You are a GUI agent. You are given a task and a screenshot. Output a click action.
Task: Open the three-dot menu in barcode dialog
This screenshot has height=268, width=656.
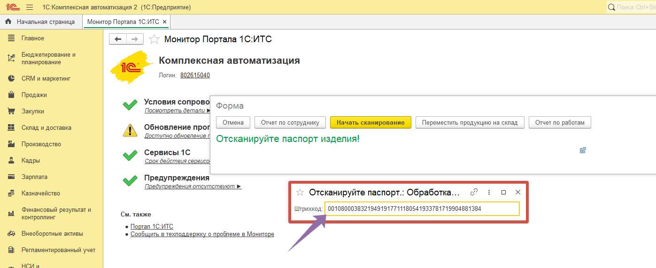[x=489, y=192]
